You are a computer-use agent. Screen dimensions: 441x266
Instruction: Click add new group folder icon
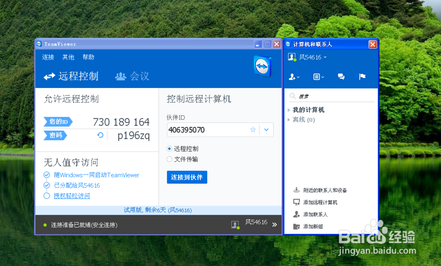296,226
